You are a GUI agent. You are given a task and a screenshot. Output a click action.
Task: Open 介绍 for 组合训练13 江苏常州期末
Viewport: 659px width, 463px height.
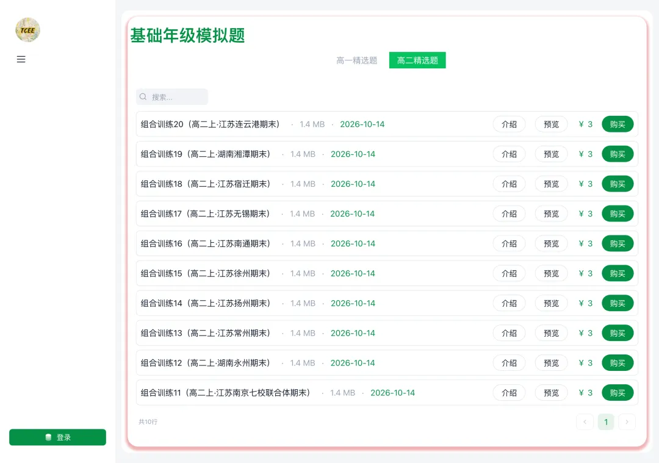[x=509, y=332]
